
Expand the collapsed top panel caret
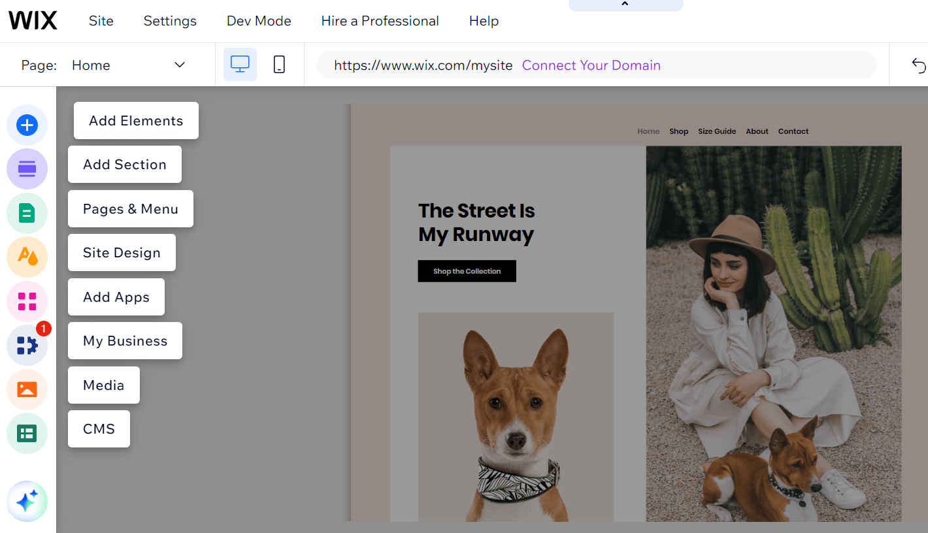click(x=625, y=5)
